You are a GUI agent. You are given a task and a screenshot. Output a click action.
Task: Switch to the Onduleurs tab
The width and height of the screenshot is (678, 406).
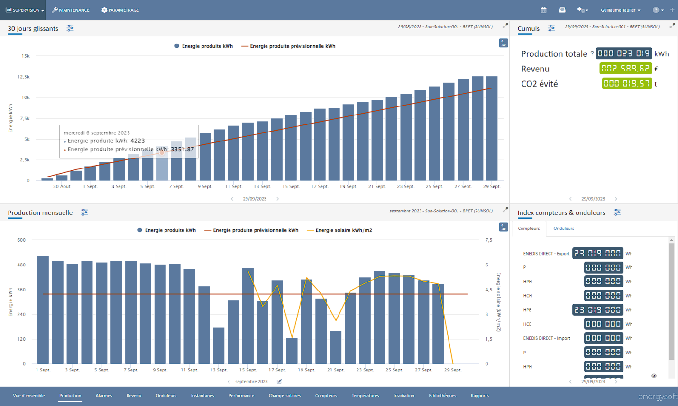563,229
